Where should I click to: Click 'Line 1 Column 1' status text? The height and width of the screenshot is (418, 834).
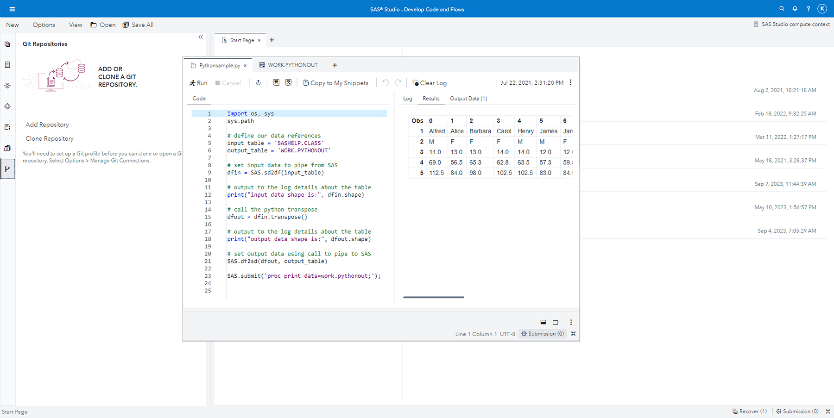click(476, 334)
